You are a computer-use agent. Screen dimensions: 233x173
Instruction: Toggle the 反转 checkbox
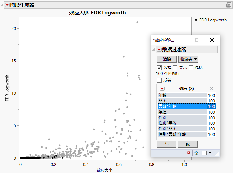(159, 80)
